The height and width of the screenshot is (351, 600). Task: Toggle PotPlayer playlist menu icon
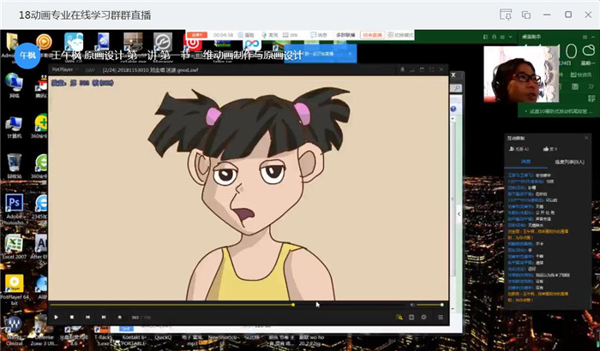[441, 318]
